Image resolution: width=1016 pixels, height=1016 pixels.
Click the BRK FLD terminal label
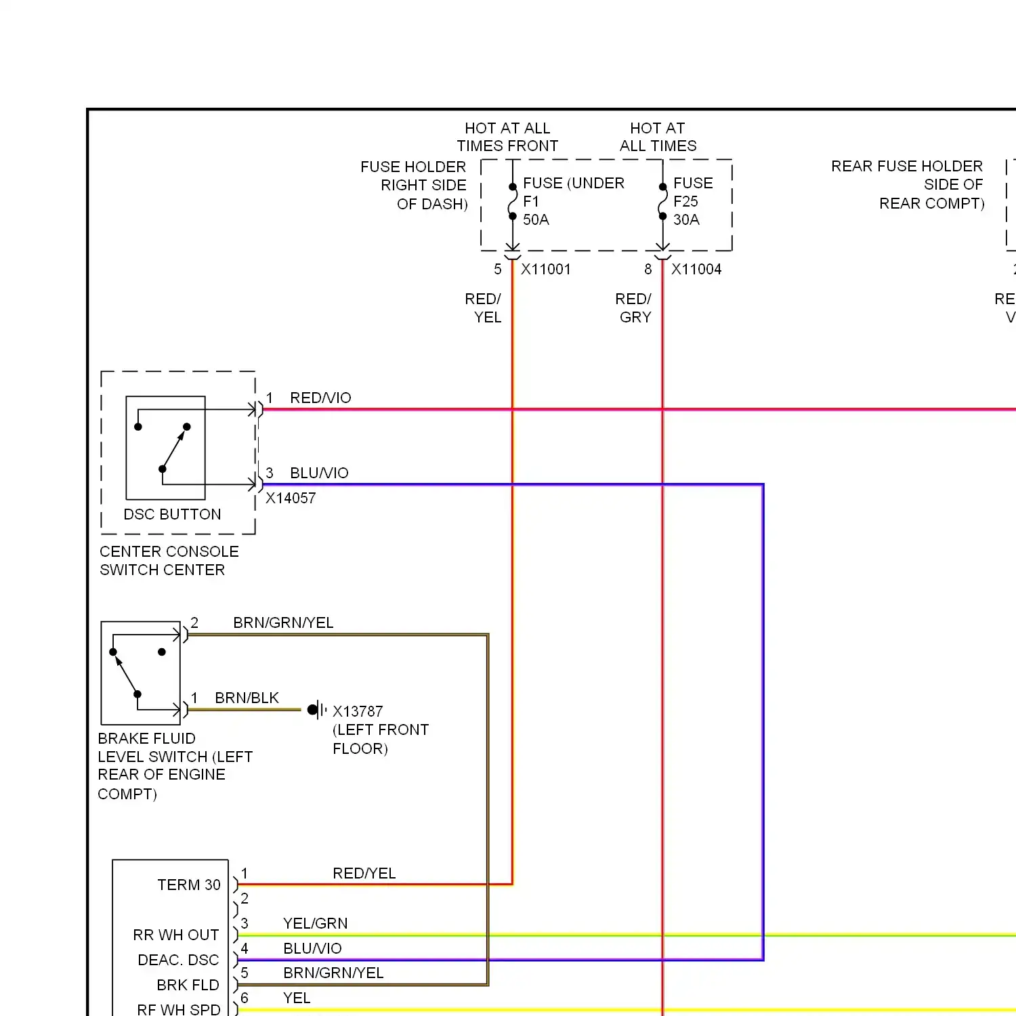point(188,985)
